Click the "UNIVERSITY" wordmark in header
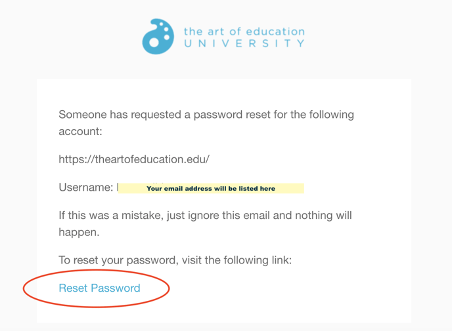 pyautogui.click(x=244, y=43)
